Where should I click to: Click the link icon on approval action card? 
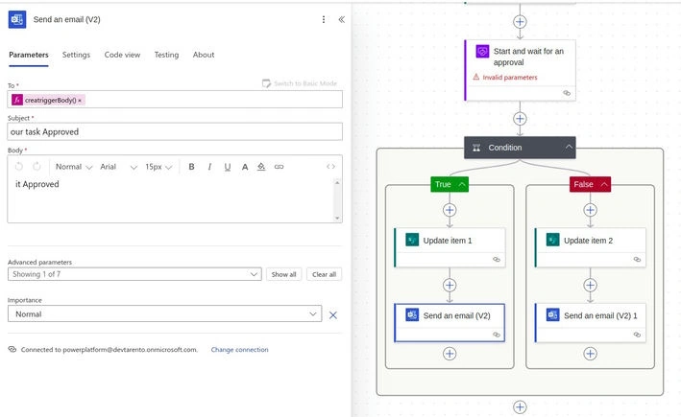(567, 93)
